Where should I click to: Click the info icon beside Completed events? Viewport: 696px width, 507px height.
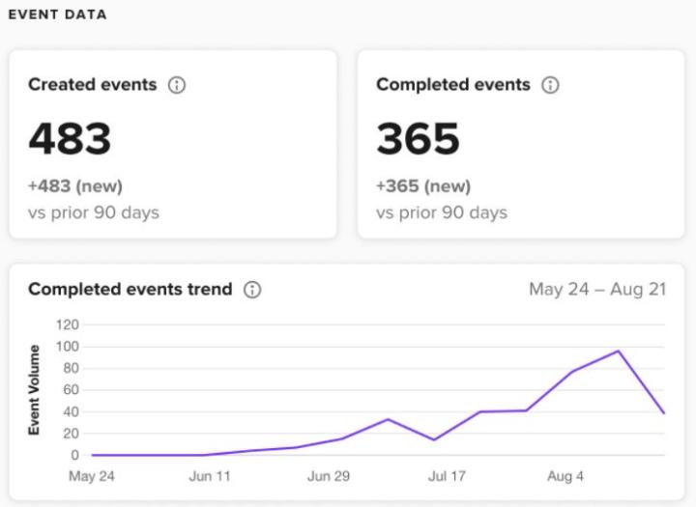551,85
